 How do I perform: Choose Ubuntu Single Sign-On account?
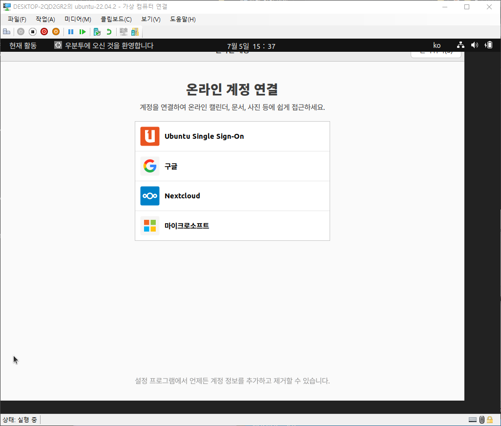[232, 136]
